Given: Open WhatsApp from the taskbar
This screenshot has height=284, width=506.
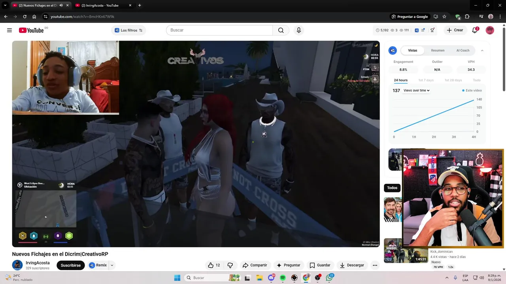Looking at the screenshot, I should [x=329, y=278].
